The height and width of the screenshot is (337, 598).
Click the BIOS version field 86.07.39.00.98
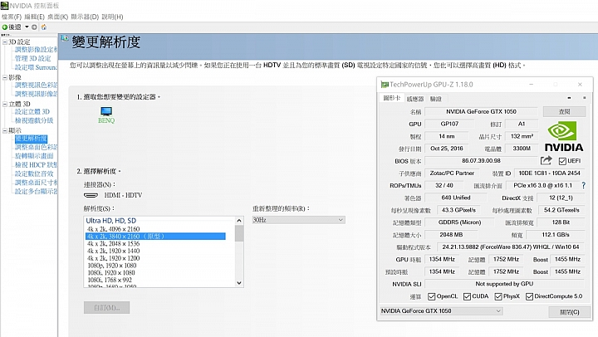pyautogui.click(x=481, y=161)
